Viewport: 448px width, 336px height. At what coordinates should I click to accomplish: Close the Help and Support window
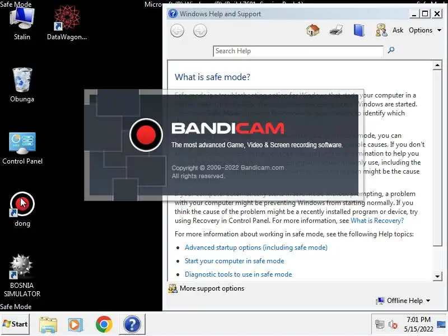437,13
